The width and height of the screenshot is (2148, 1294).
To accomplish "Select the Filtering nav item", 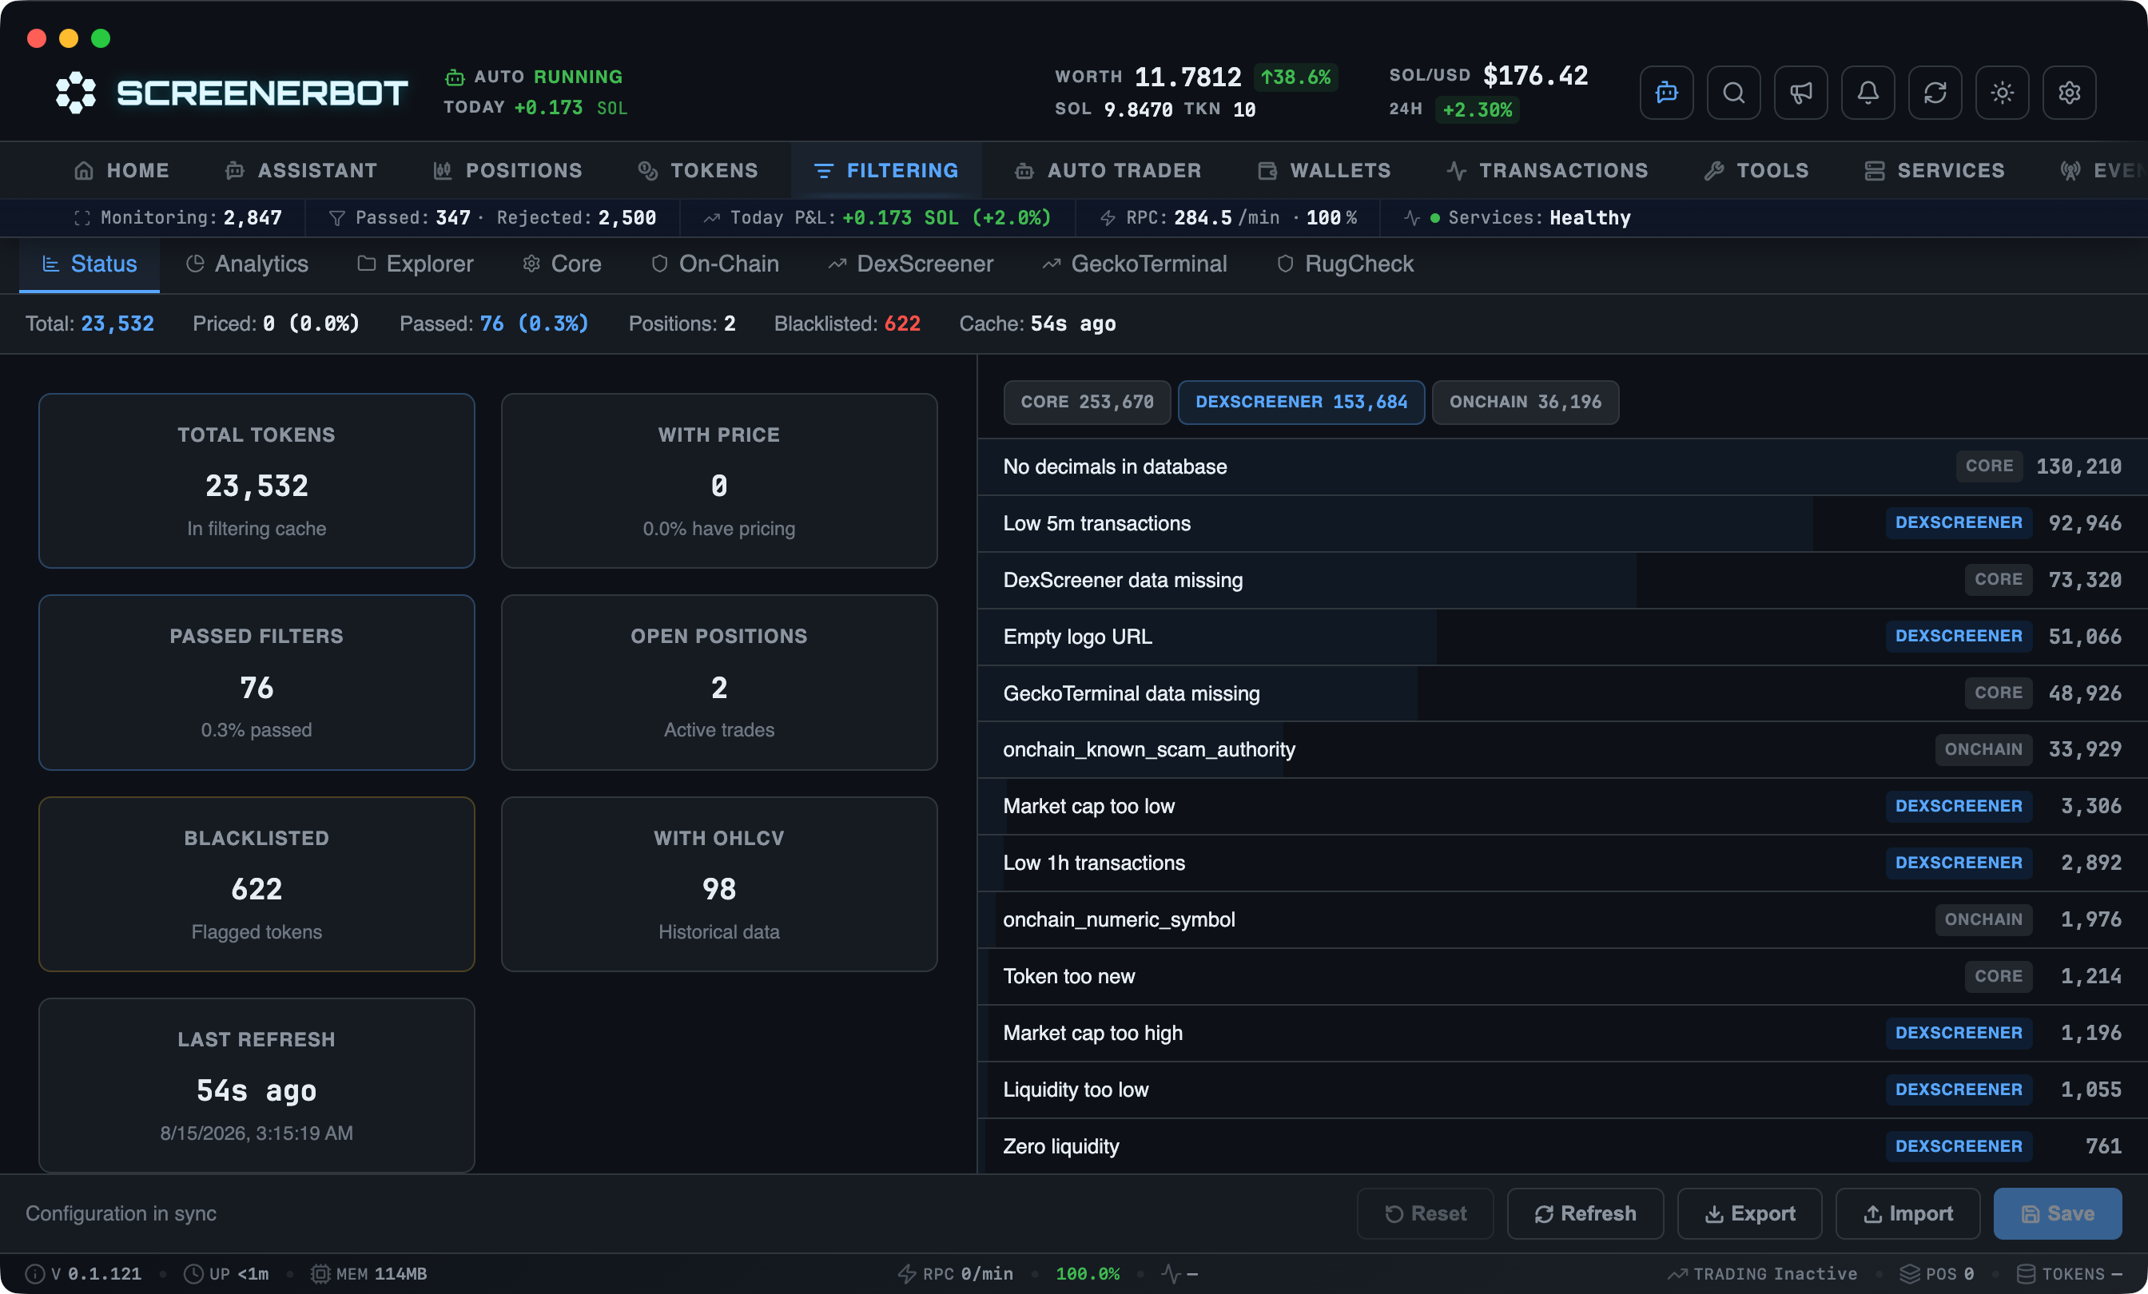I will pos(885,171).
